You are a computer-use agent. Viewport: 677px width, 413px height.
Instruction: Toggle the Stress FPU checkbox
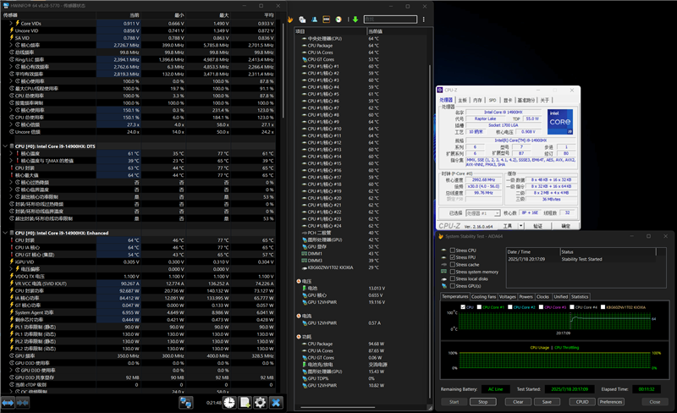click(451, 257)
